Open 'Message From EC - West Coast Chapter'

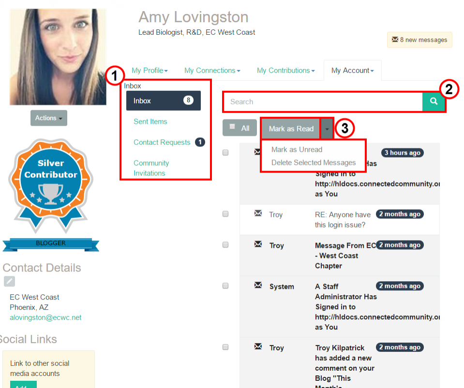pyautogui.click(x=345, y=256)
